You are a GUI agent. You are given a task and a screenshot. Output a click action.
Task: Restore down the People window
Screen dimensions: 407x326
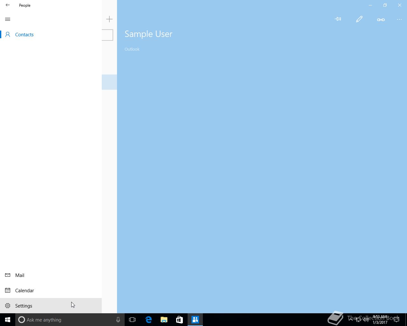[385, 5]
